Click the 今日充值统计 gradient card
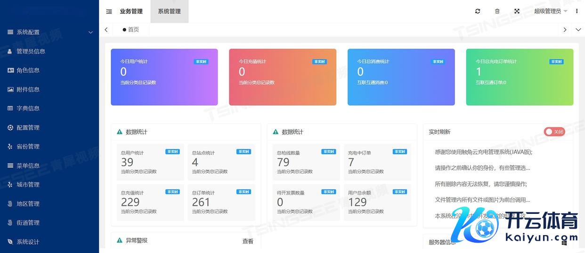 [283, 77]
